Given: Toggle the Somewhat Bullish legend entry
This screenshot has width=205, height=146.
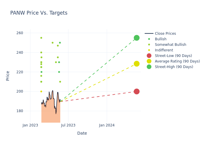Looking at the screenshot, I should (170, 45).
